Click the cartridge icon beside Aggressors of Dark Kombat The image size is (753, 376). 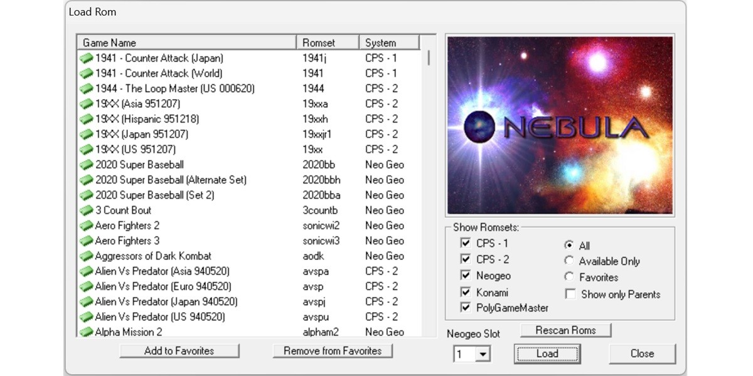tap(87, 256)
